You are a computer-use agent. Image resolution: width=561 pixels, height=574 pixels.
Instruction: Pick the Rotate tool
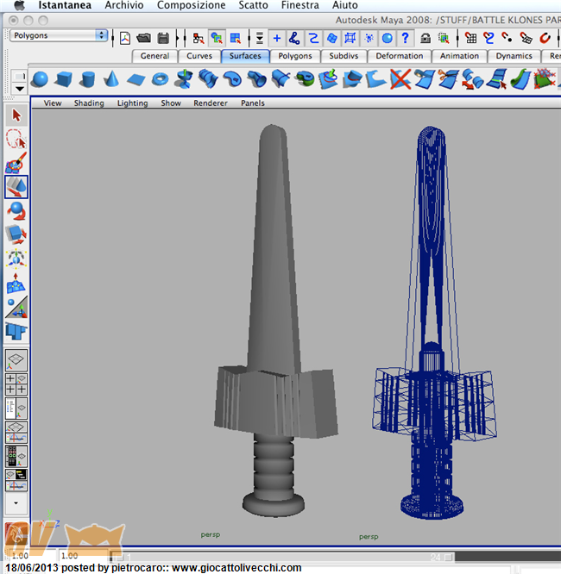(x=16, y=209)
